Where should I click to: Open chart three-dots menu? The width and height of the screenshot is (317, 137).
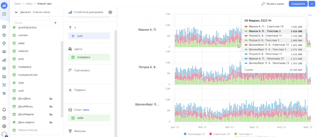[310, 15]
